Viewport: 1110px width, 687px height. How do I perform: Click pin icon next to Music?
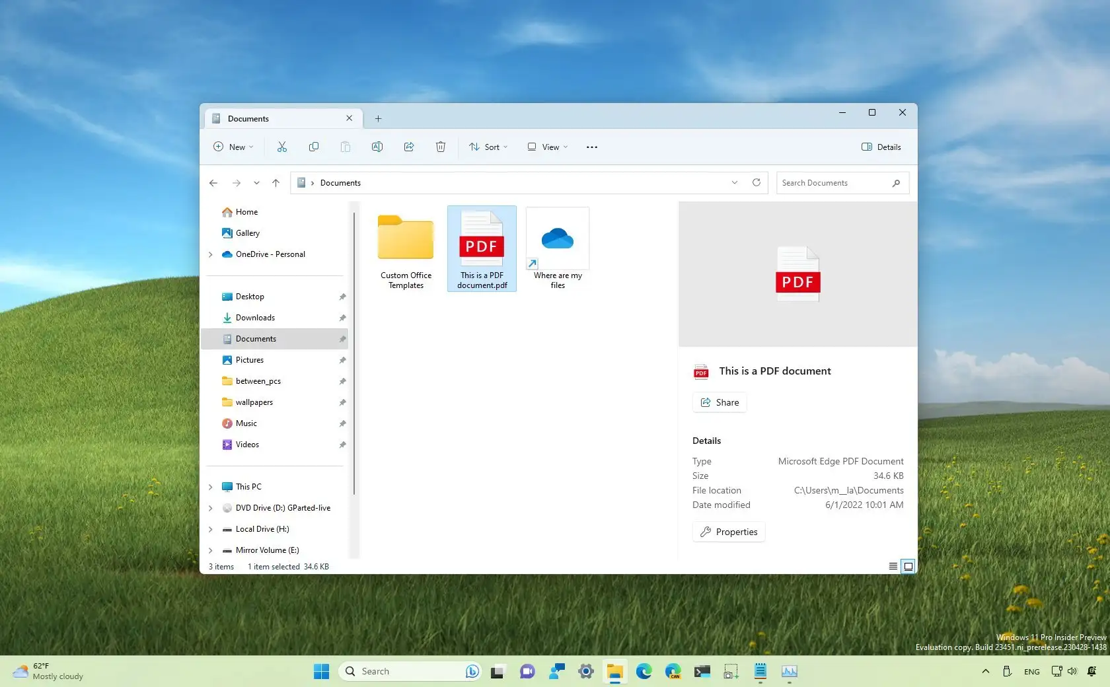[342, 423]
